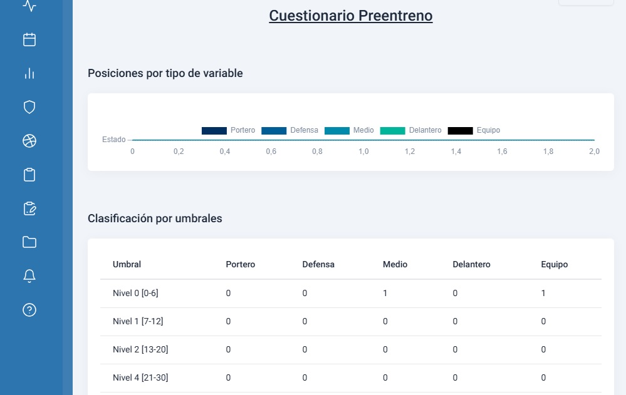Click the 2,0 tick label on chart axis

tap(594, 151)
